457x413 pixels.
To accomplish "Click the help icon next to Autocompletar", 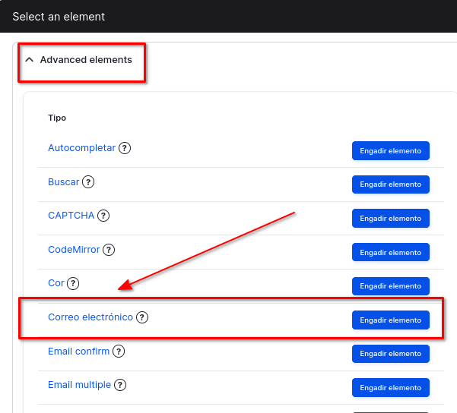I will point(125,148).
